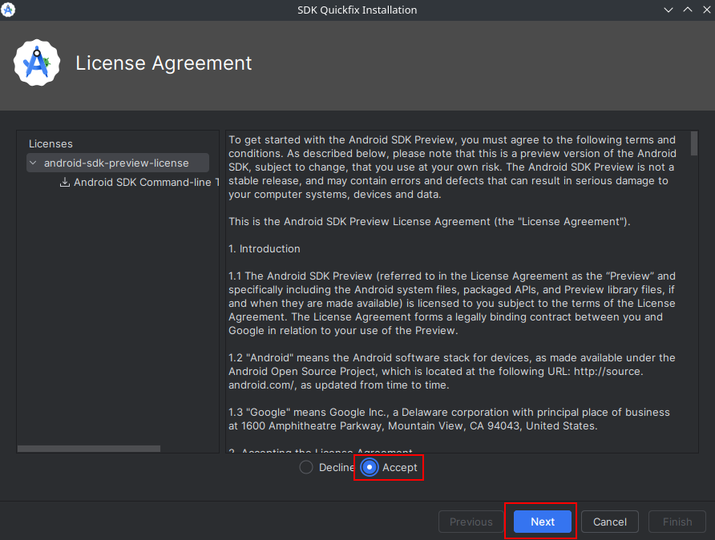This screenshot has width=715, height=540.
Task: Click the paragraph starting "To get started"
Action: pyautogui.click(x=452, y=167)
